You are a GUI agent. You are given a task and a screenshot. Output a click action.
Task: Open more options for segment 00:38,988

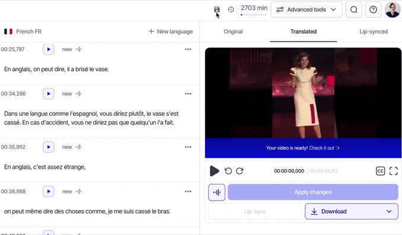pyautogui.click(x=188, y=192)
